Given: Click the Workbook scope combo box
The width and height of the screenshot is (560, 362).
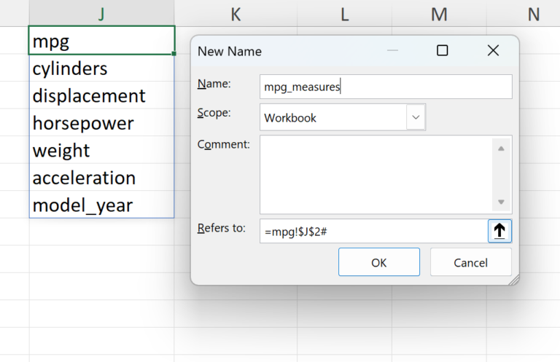Looking at the screenshot, I should click(333, 117).
